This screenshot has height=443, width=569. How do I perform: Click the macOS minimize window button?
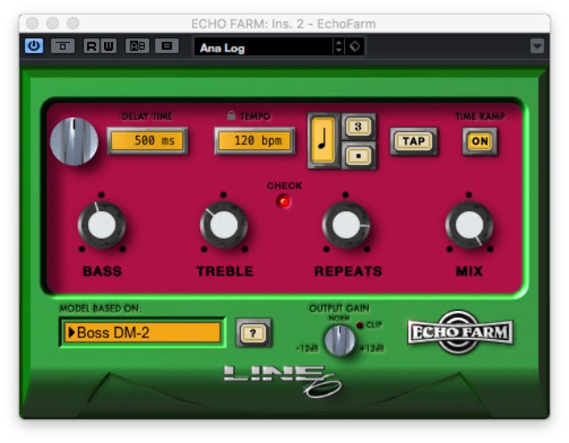tap(52, 23)
